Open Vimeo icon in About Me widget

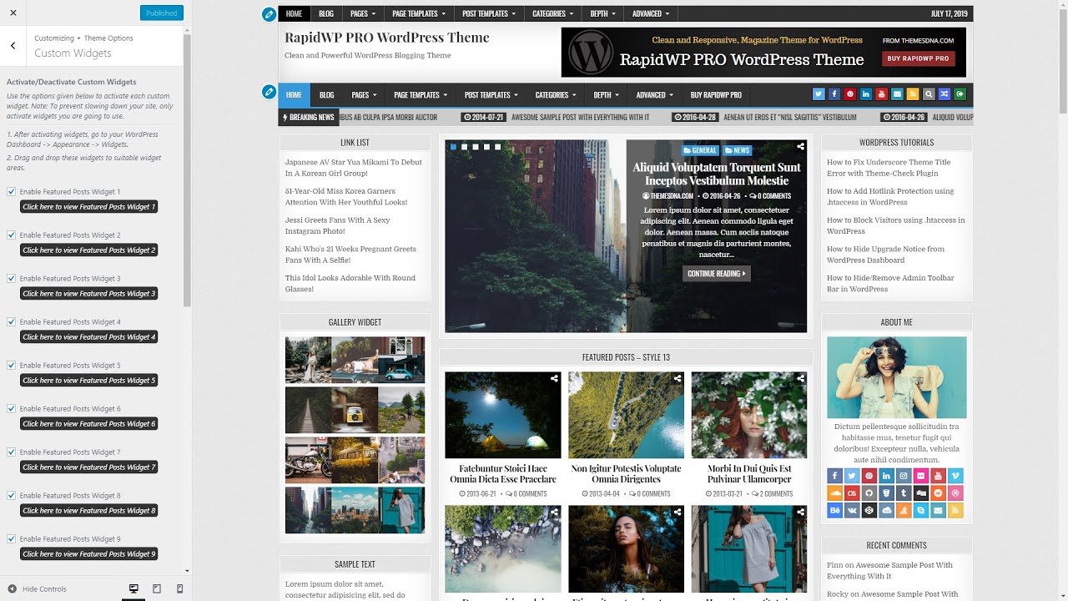955,476
